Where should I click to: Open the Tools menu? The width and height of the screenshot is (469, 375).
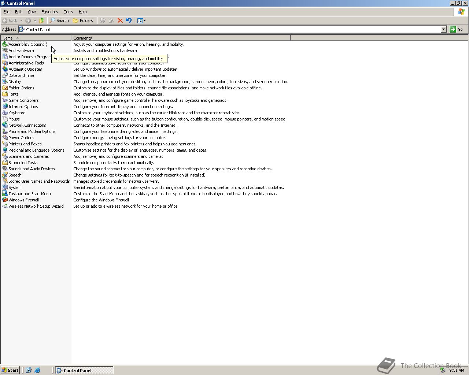[69, 12]
